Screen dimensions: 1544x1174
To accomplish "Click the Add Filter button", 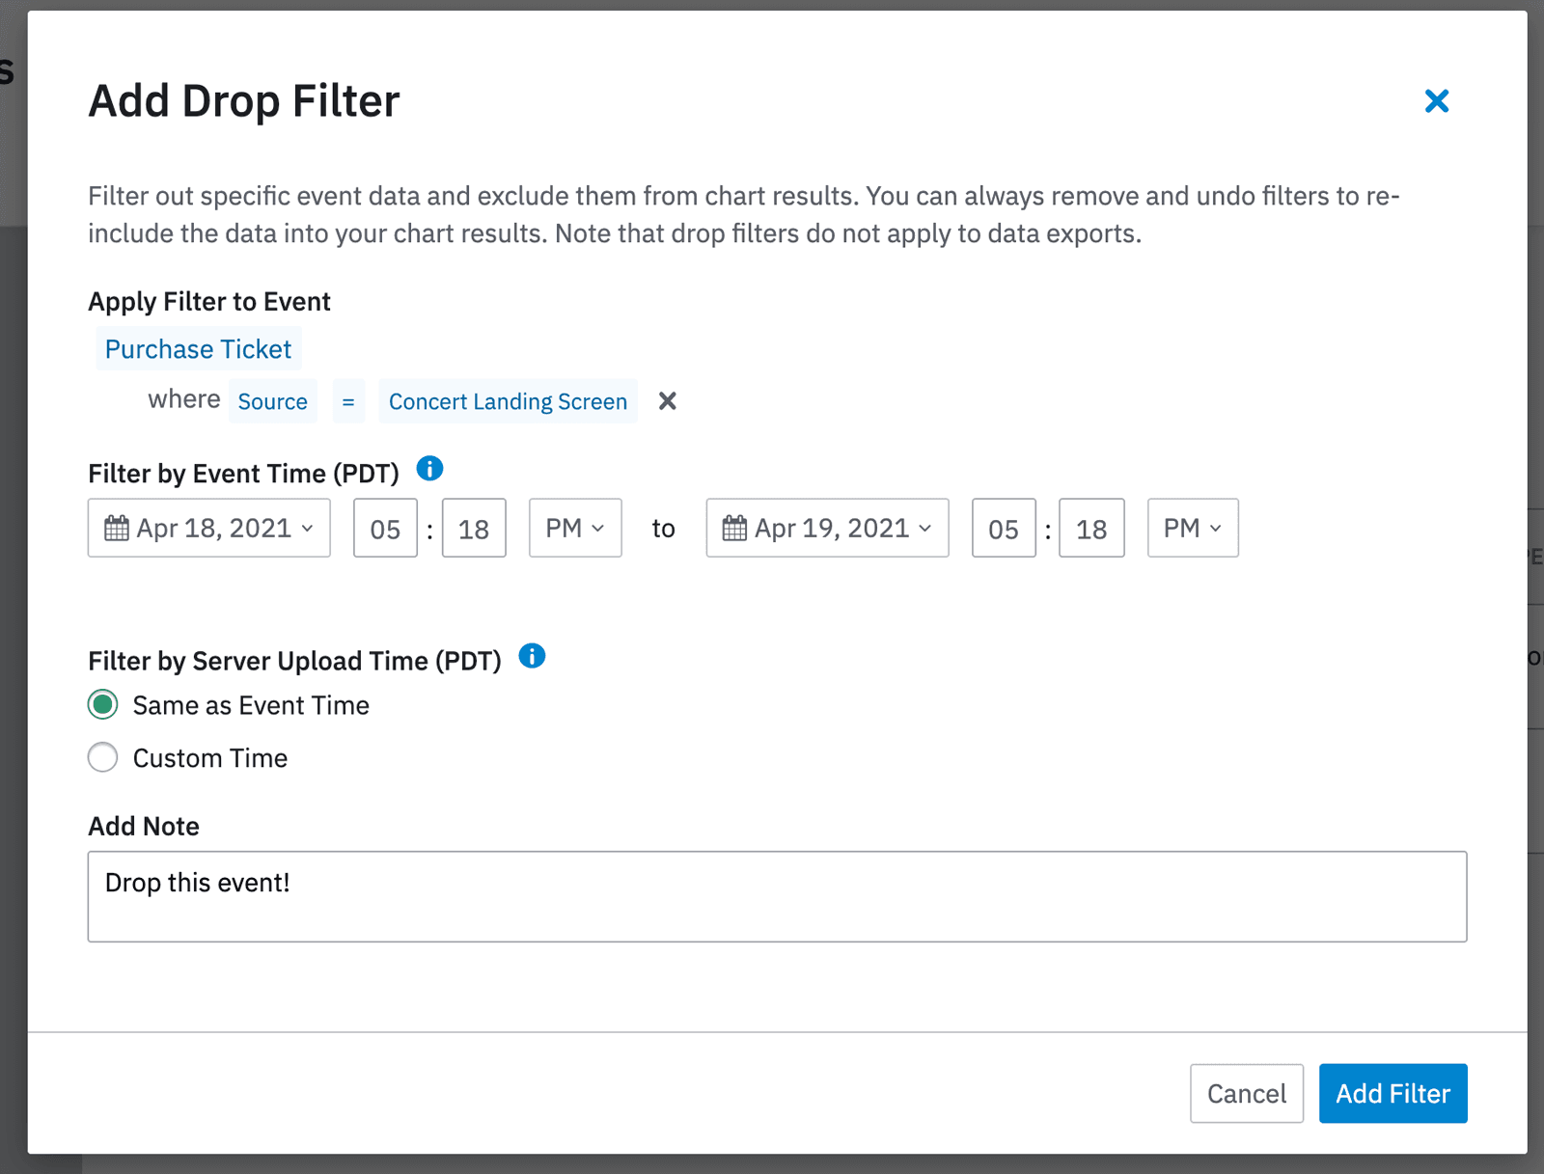I will pos(1392,1093).
